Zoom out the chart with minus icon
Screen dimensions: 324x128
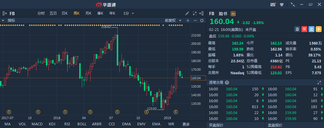click(195, 20)
